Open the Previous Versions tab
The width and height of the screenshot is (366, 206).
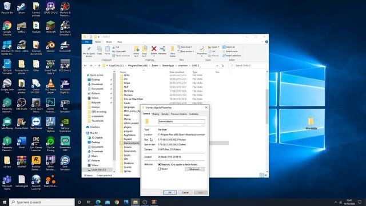179,114
